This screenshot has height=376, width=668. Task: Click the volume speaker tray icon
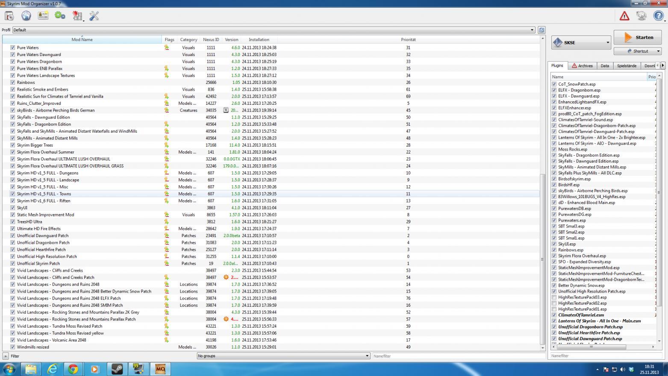622,369
